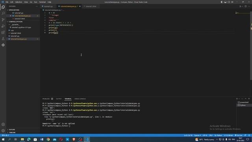Start Go Live server from status bar
This screenshot has width=252, height=142.
coord(239,135)
